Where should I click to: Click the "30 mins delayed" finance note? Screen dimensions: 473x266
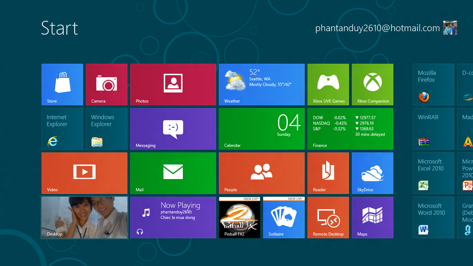370,134
